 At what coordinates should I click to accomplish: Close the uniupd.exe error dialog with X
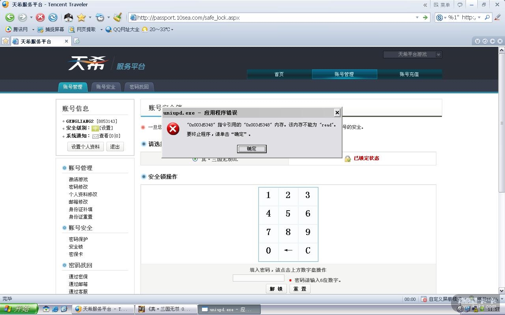tap(337, 113)
